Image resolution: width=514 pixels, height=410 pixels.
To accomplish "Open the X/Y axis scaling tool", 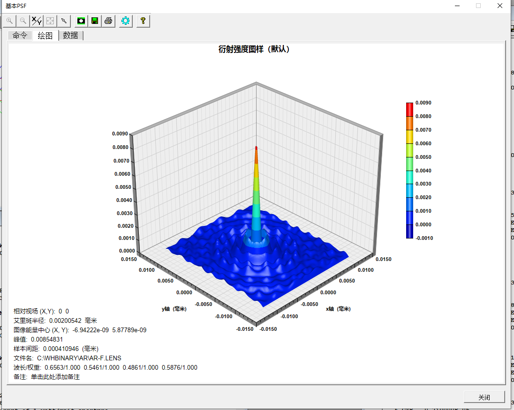I will (x=36, y=21).
